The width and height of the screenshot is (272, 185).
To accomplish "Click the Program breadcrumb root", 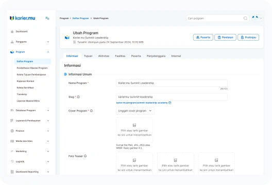I will (x=64, y=18).
